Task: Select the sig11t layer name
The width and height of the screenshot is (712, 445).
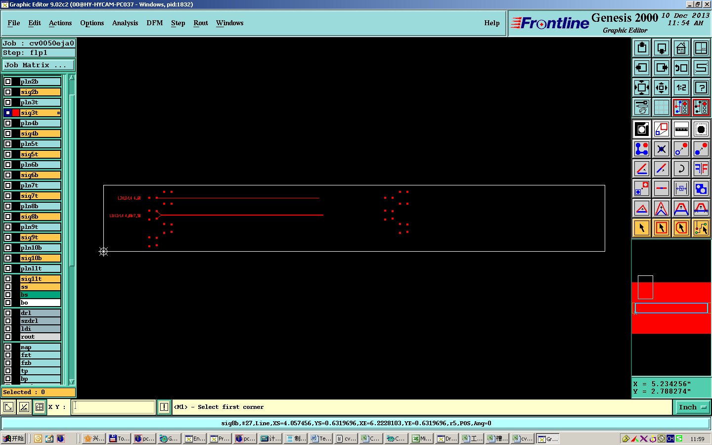Action: [x=41, y=279]
